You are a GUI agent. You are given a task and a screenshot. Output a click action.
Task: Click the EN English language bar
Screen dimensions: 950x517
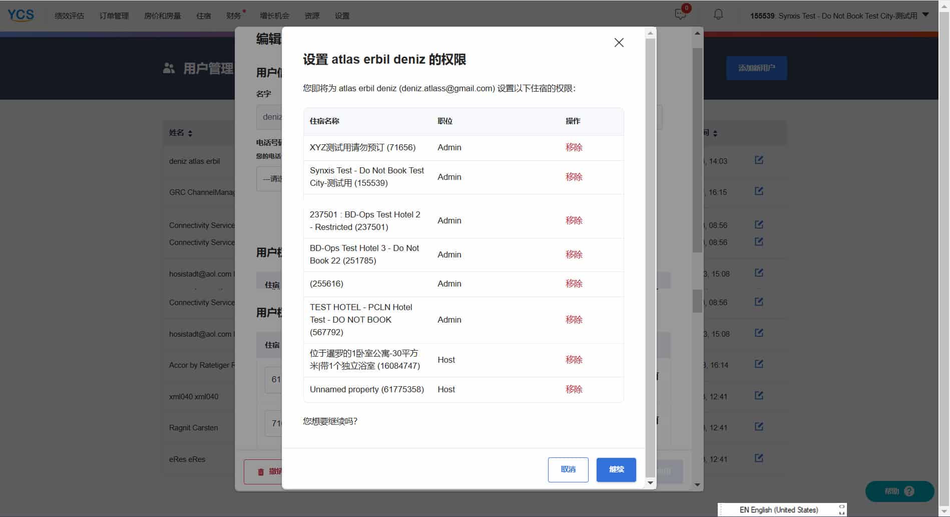[782, 509]
